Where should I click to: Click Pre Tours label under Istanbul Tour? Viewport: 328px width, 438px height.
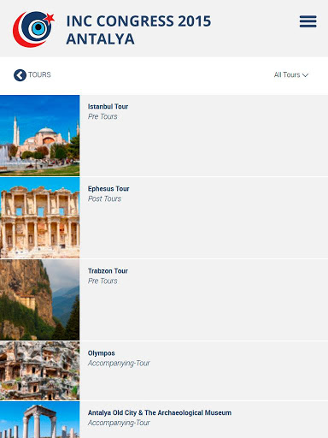click(102, 116)
